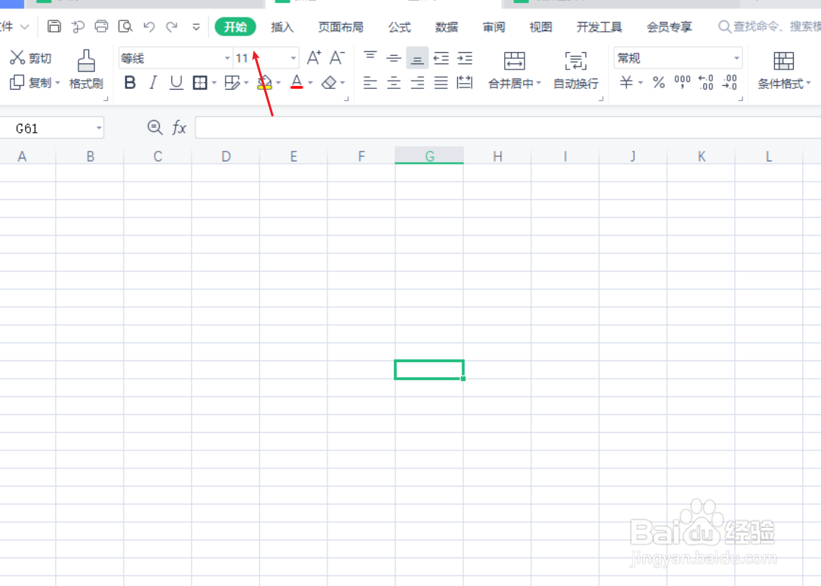Select the Format Painter (格式刷) tool
This screenshot has height=586, width=821.
[x=86, y=69]
